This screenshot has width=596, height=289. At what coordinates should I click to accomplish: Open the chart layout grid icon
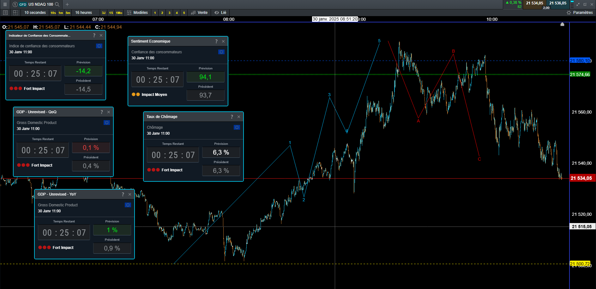point(15,13)
